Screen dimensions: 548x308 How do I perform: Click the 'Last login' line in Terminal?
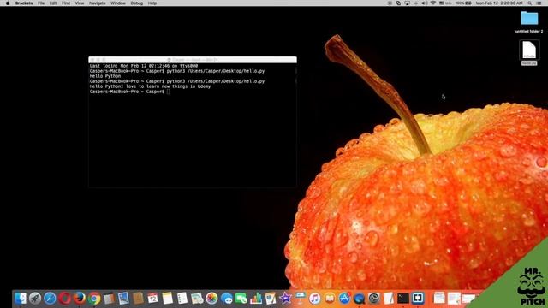(144, 66)
